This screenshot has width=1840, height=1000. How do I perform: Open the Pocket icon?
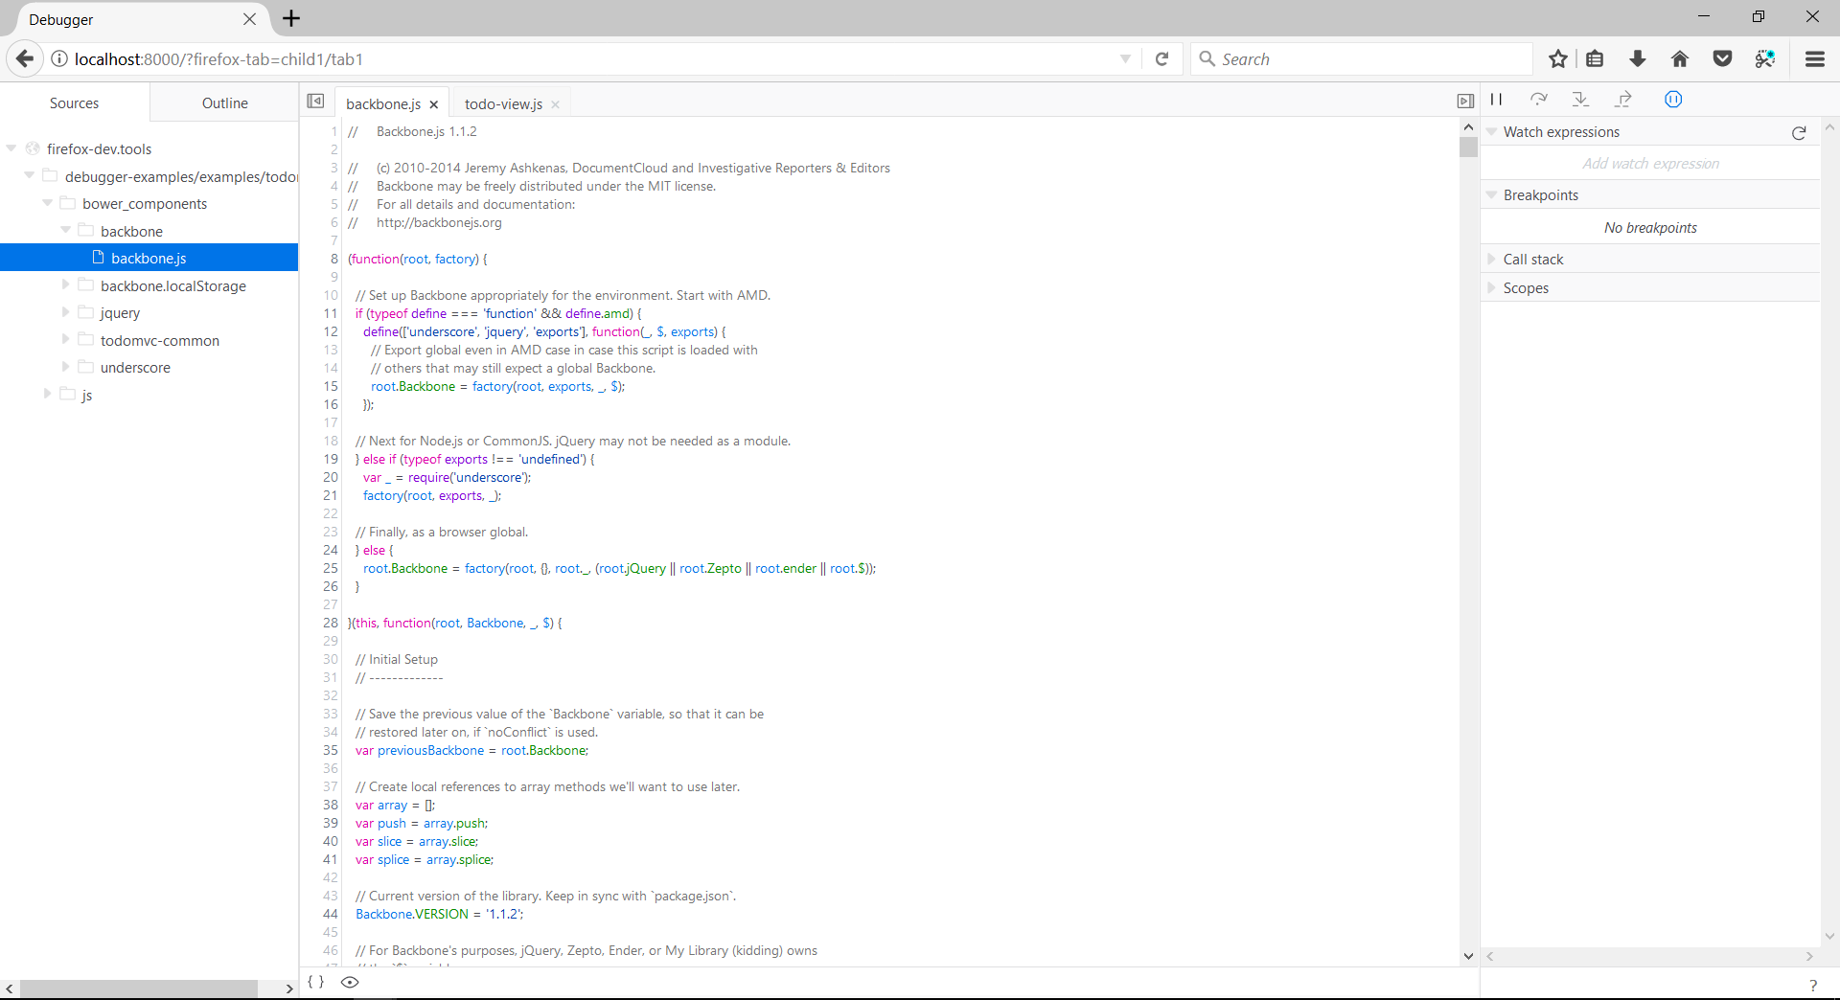point(1722,59)
